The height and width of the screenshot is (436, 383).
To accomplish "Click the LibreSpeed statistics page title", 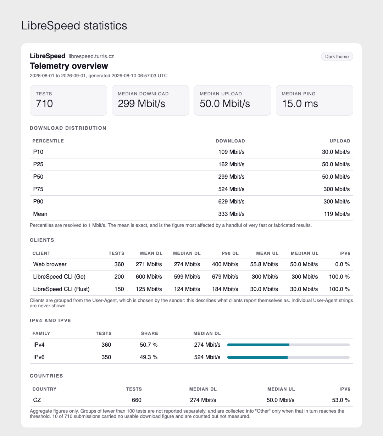I will pyautogui.click(x=74, y=26).
